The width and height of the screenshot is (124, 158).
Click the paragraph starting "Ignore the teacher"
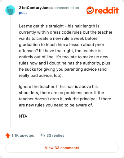(x=65, y=96)
